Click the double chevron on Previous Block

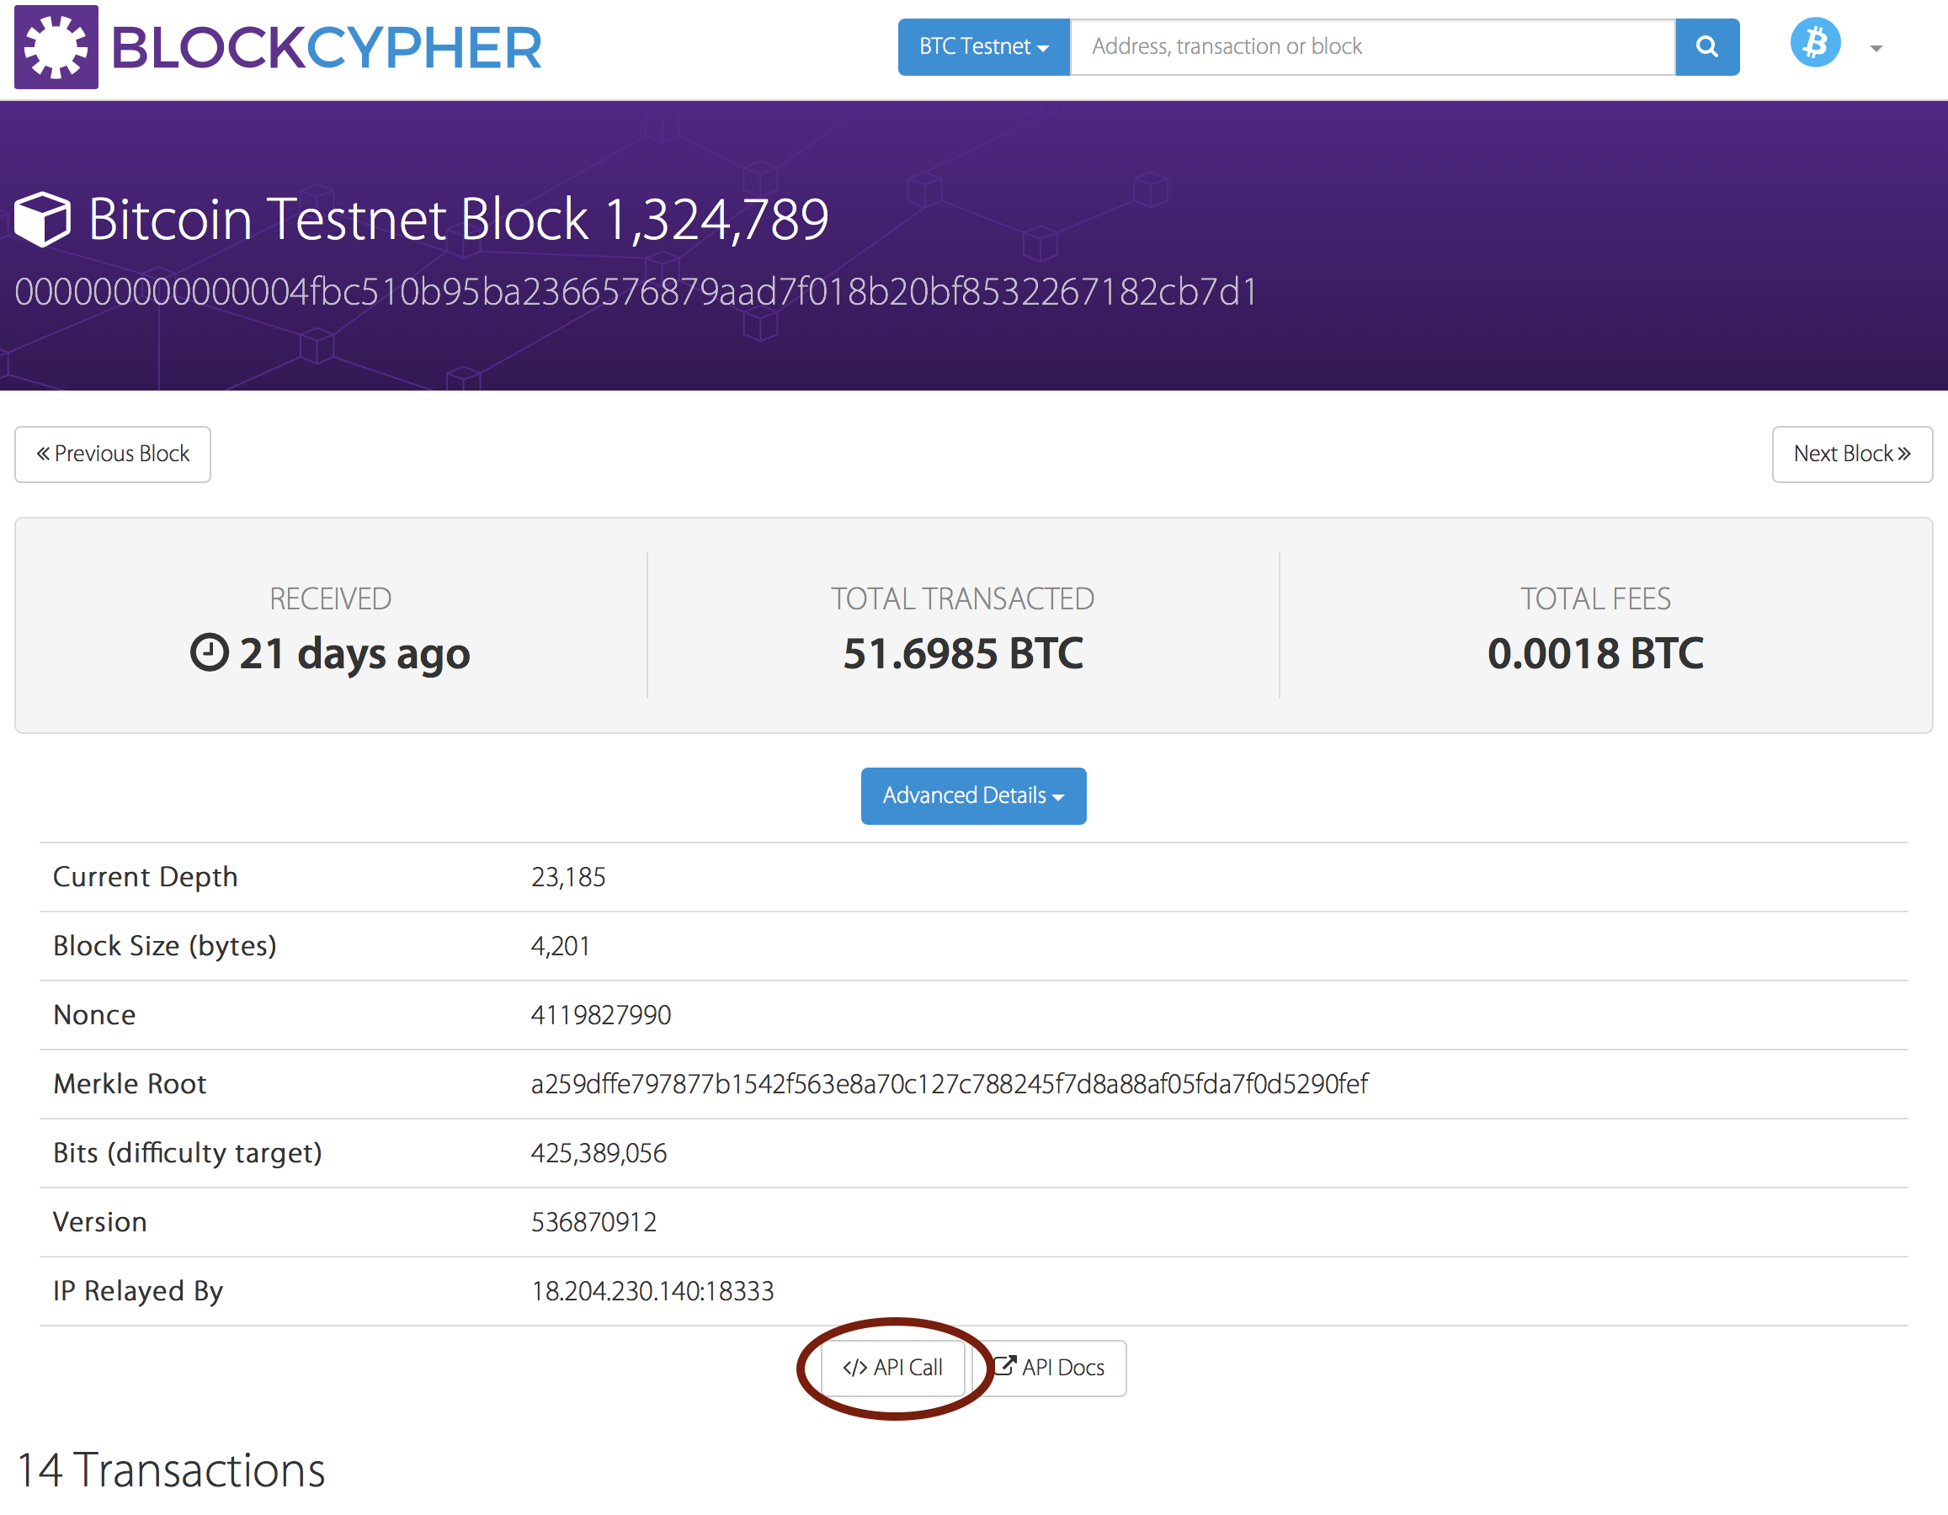pos(43,454)
